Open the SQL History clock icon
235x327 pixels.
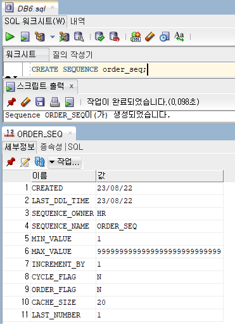165,37
